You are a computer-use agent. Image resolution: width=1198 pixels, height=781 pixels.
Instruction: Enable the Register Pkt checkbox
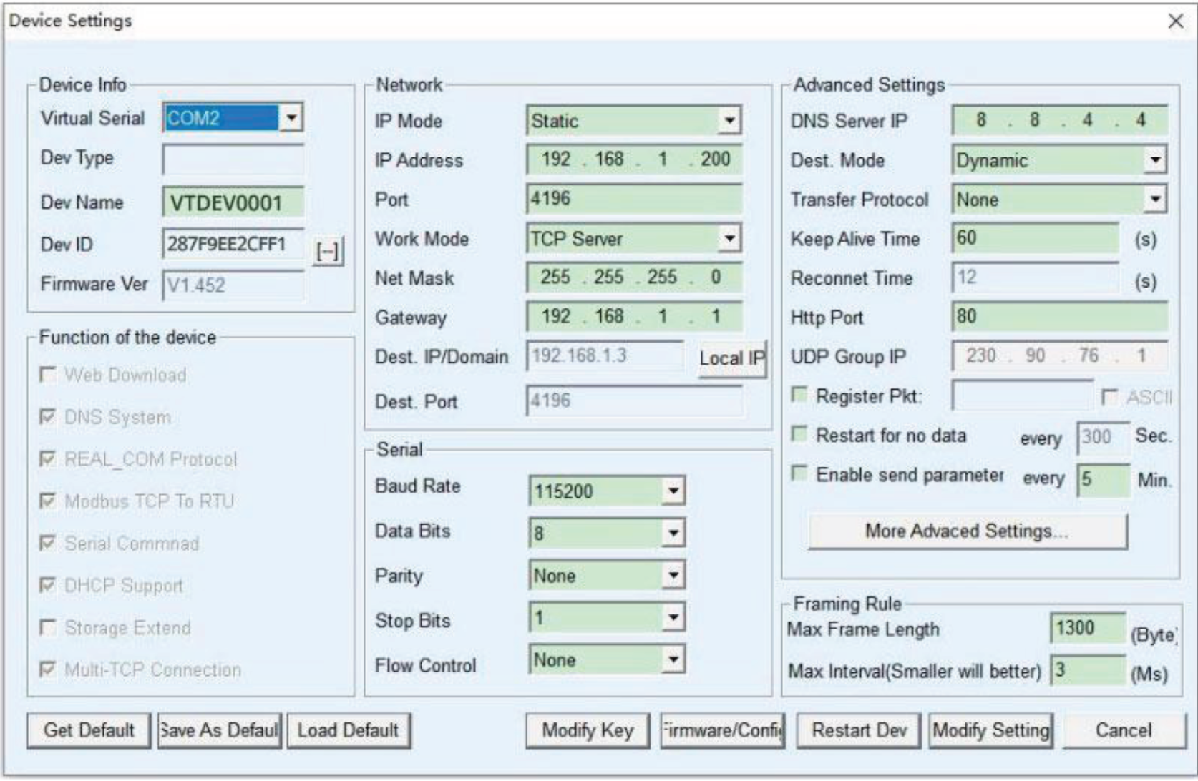click(799, 395)
